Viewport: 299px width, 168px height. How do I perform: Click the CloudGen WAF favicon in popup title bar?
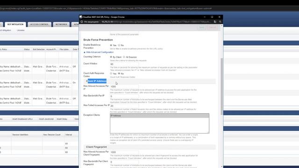pos(81,17)
